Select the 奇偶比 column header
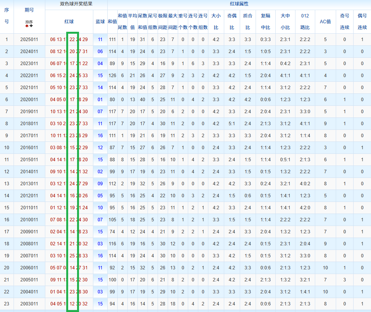Viewport: 371px width, 312px height. 232,22
